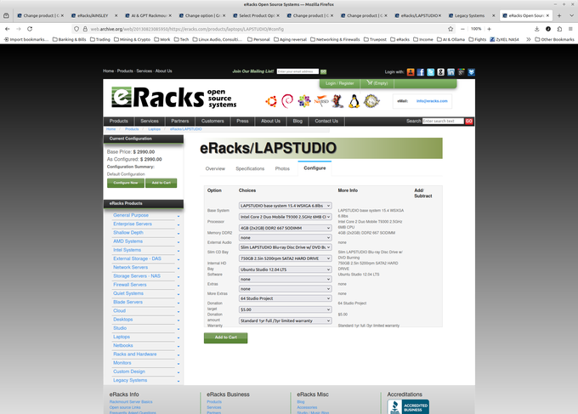Open the Blog nav menu item
Screen dimensions: 578x414
297,121
